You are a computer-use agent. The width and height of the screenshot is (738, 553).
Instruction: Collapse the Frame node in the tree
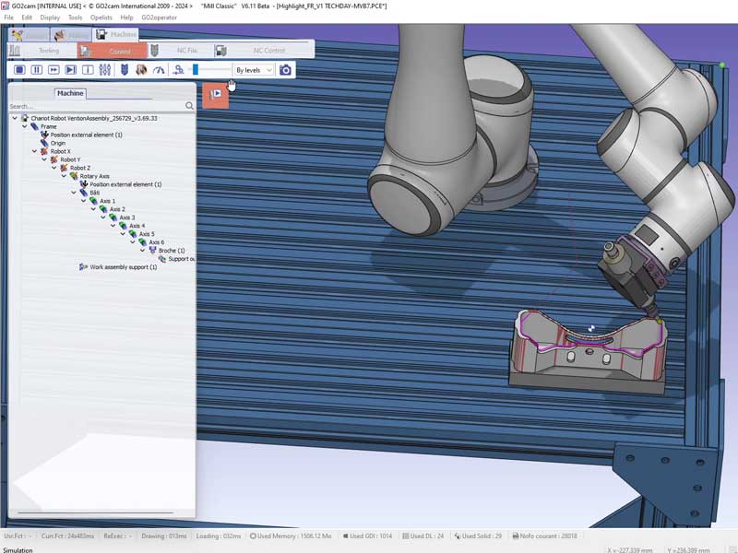pos(24,126)
